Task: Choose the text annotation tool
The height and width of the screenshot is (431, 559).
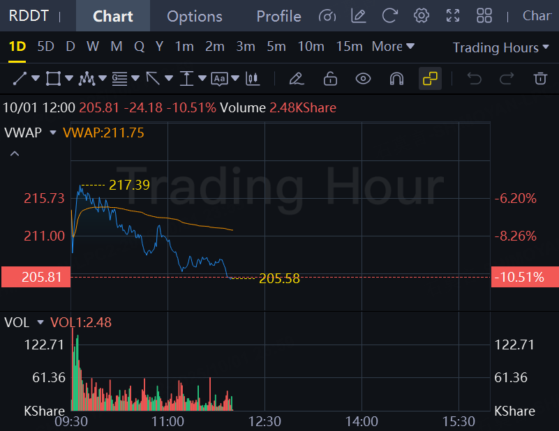Action: pyautogui.click(x=220, y=79)
